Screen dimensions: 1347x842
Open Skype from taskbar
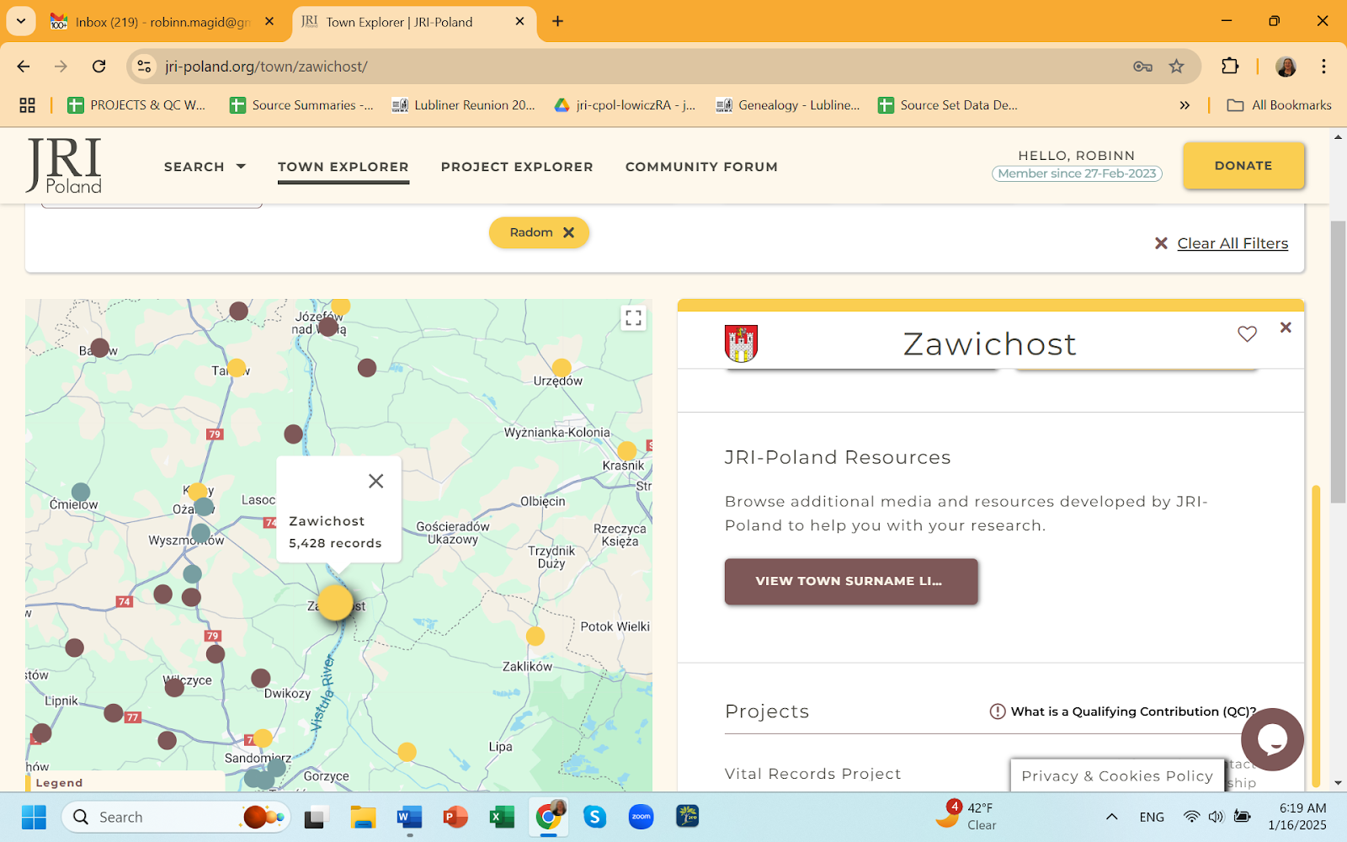pyautogui.click(x=594, y=817)
